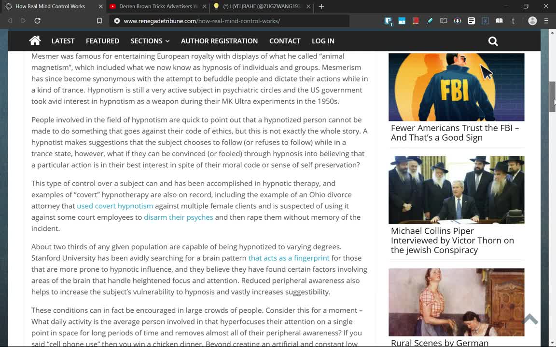Viewport: 556px width, 347px height.
Task: Bookmark this page
Action: click(99, 21)
